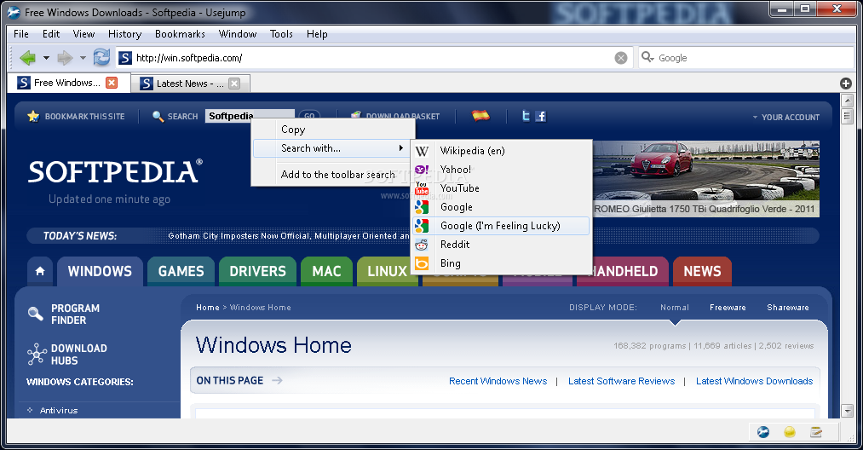
Task: Open the Program Finder magnifier
Action: (35, 314)
